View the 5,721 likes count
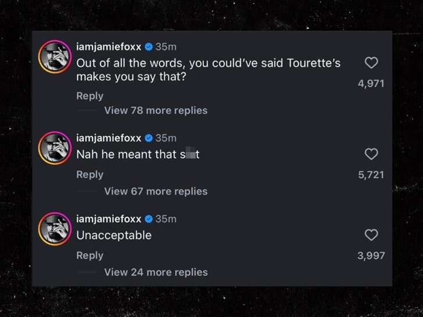The height and width of the screenshot is (317, 423). [371, 175]
